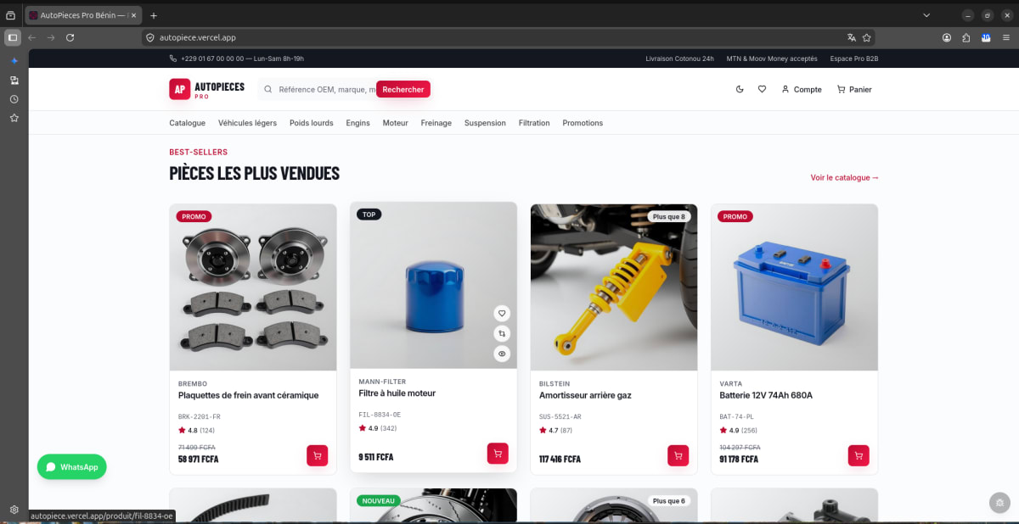This screenshot has width=1019, height=524.
Task: Open Plaquettes de frein avant céramique title
Action: coord(248,395)
